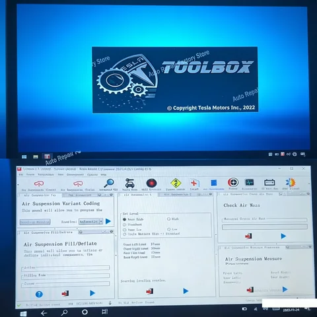Click the toolbar overflow arrow at left end

pyautogui.click(x=18, y=184)
